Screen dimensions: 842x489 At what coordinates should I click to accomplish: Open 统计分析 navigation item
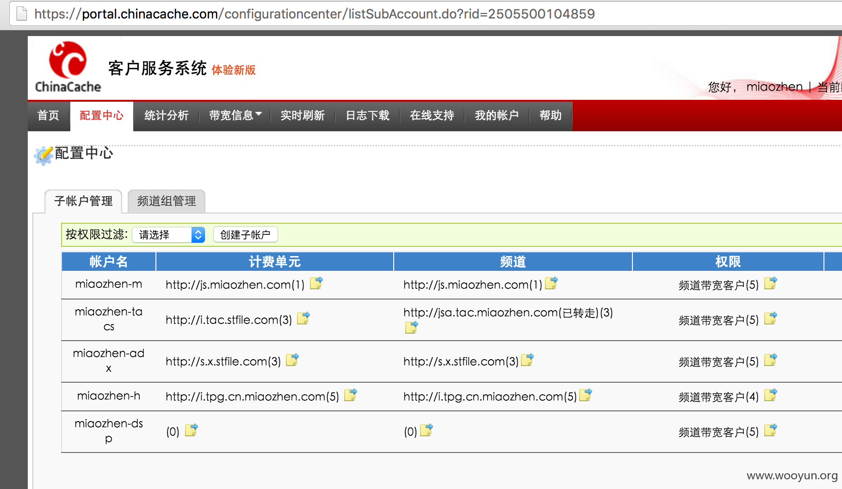tap(167, 115)
